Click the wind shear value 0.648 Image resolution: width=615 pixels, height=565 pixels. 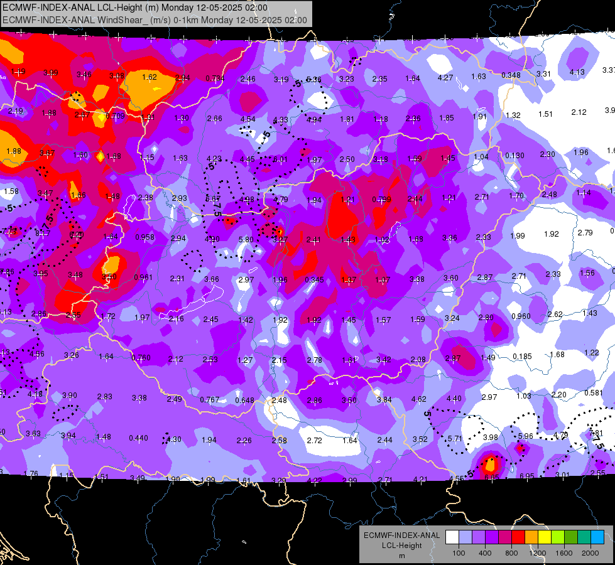[245, 401]
